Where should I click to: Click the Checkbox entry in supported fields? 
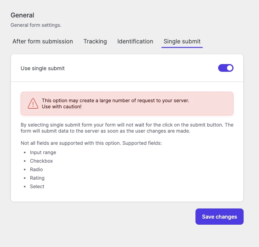coord(41,161)
